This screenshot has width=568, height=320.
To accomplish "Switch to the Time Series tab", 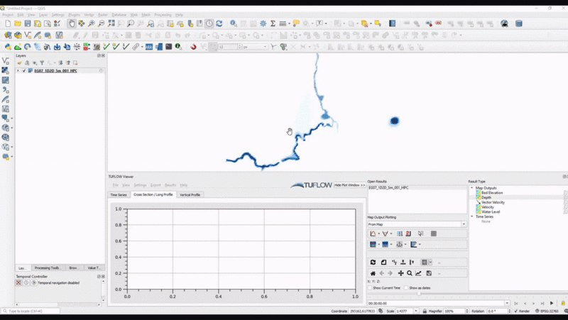I will coord(118,194).
